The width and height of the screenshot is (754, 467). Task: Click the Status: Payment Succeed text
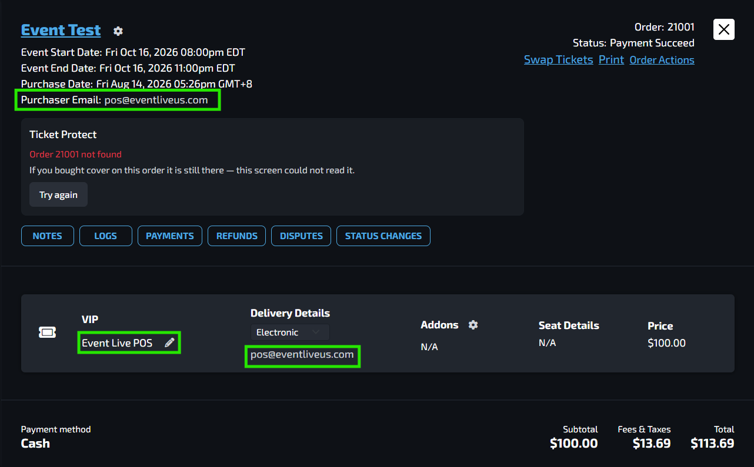click(x=633, y=43)
